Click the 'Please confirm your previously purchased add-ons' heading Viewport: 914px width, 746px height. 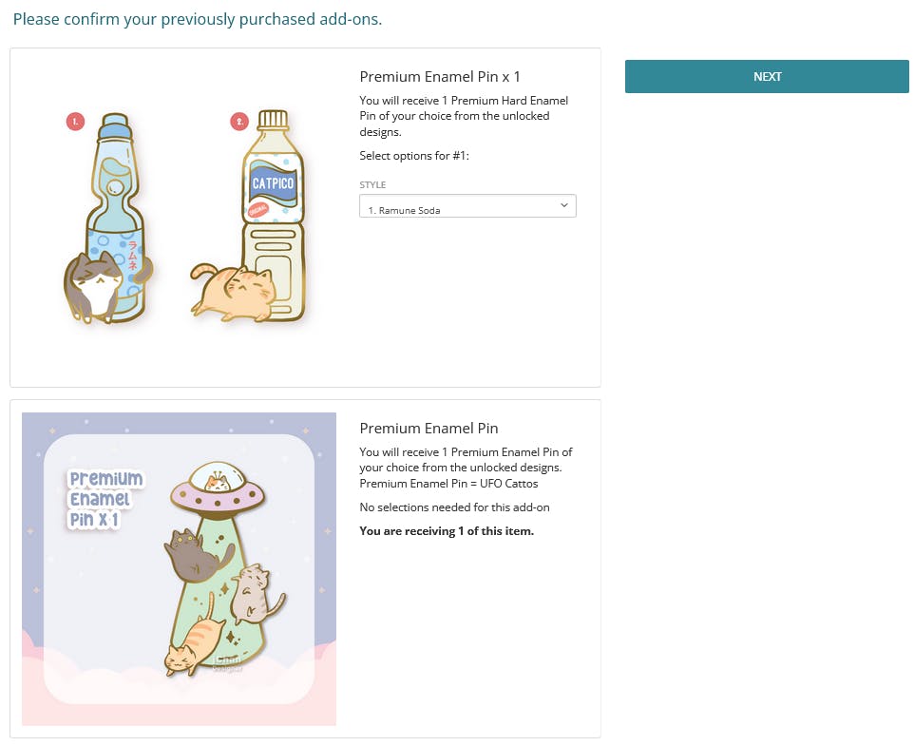pos(198,19)
